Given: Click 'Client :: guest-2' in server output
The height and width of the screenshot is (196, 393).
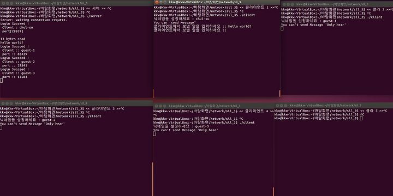Looking at the screenshot, I should (19, 62).
